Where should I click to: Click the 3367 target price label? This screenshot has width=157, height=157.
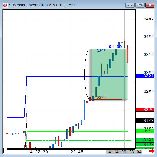(x=101, y=51)
